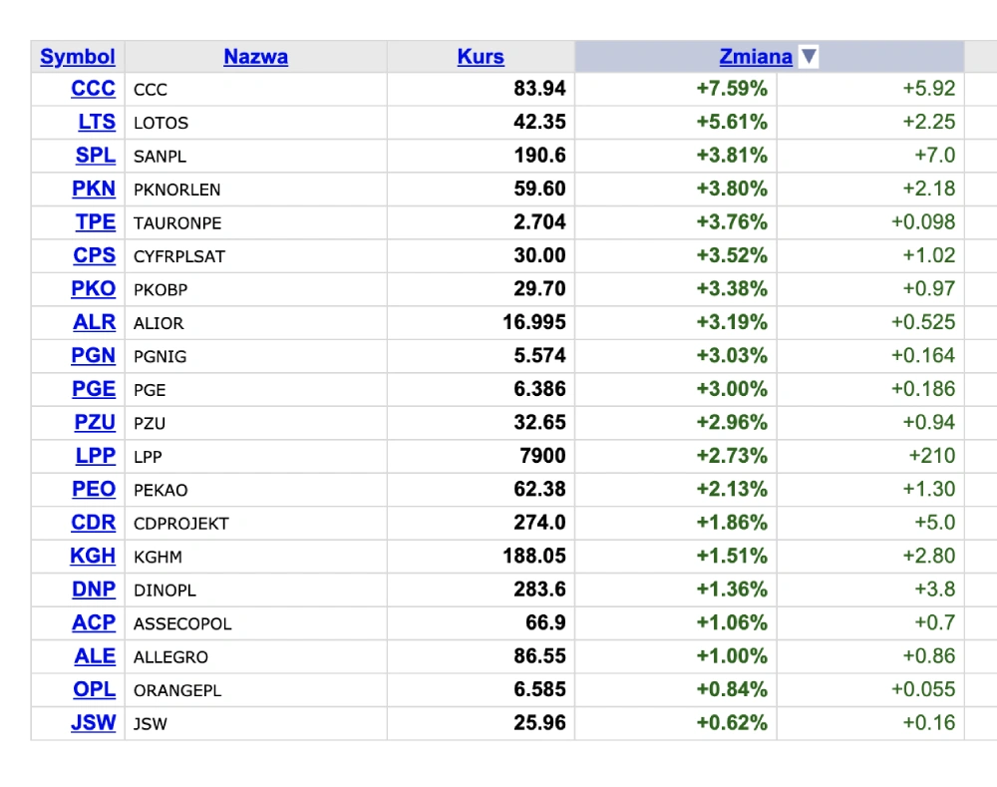Open the ALE symbol link
Screen dimensions: 997x787
(x=95, y=656)
